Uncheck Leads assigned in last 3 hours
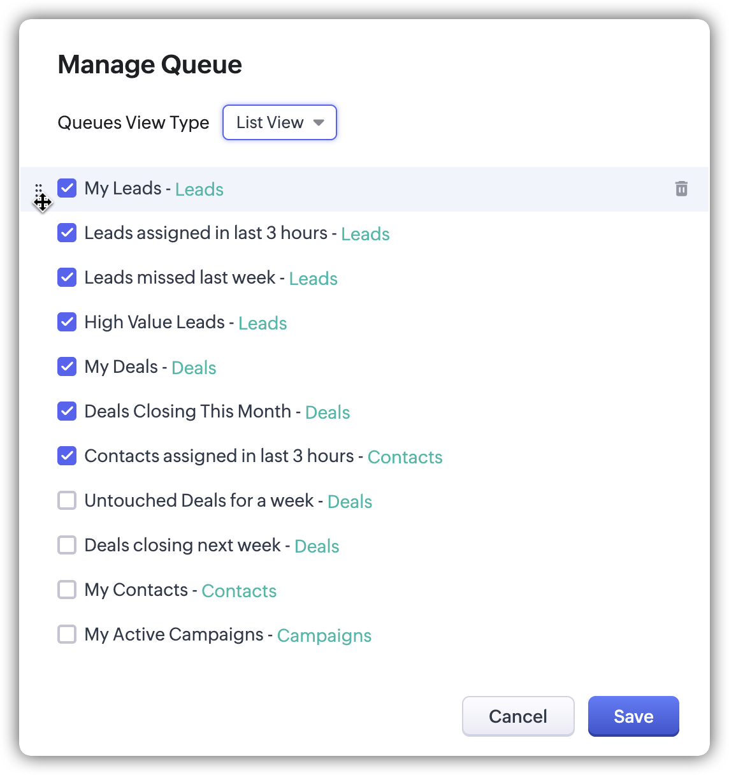 (x=67, y=233)
